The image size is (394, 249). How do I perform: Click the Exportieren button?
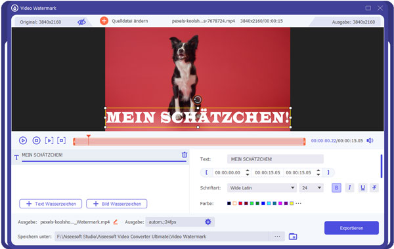point(351,228)
